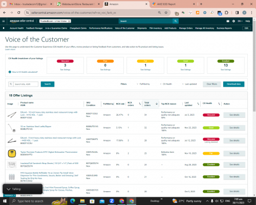Sort by Last updated column

[198, 104]
